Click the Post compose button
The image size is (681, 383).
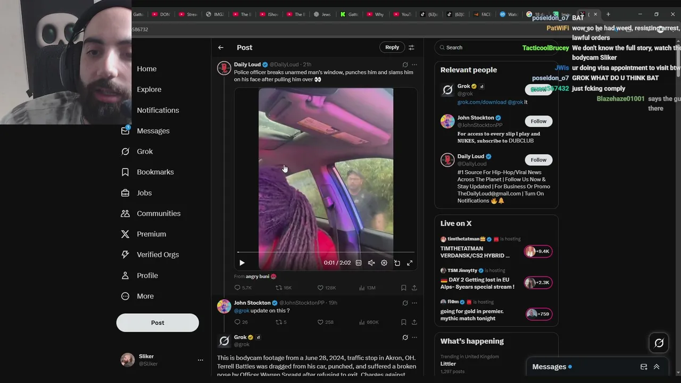[157, 322]
